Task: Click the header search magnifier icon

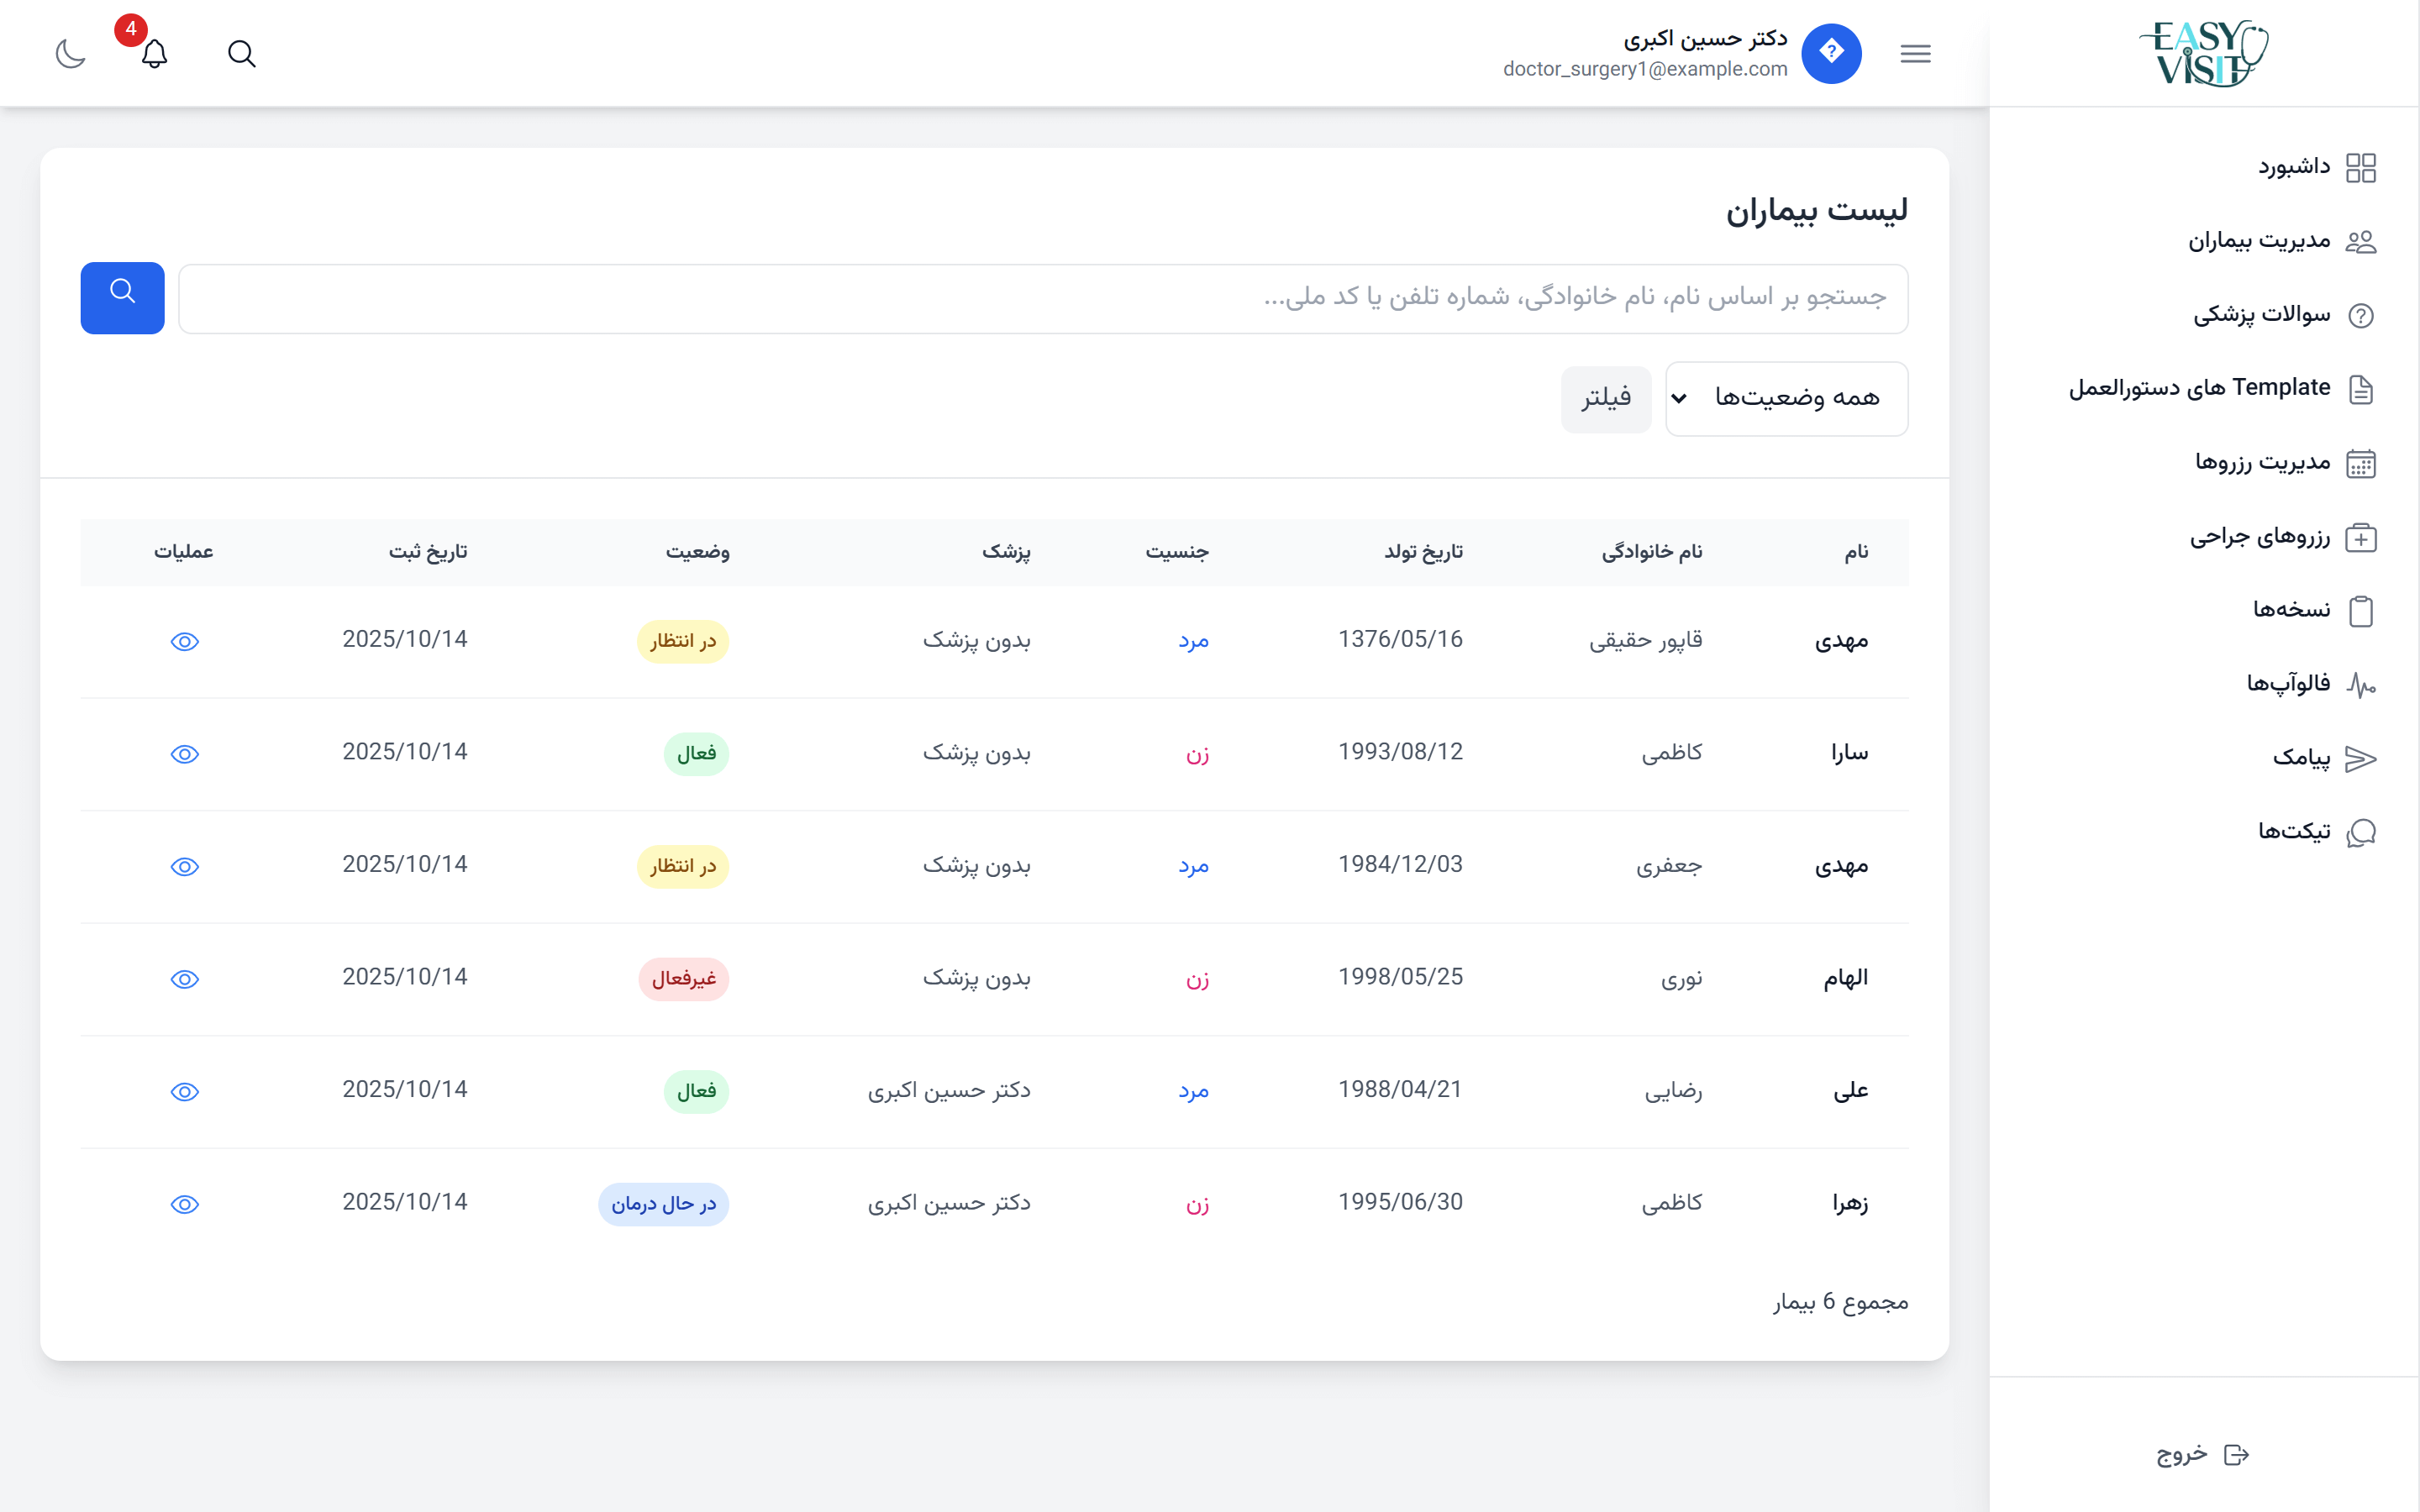Action: [241, 53]
